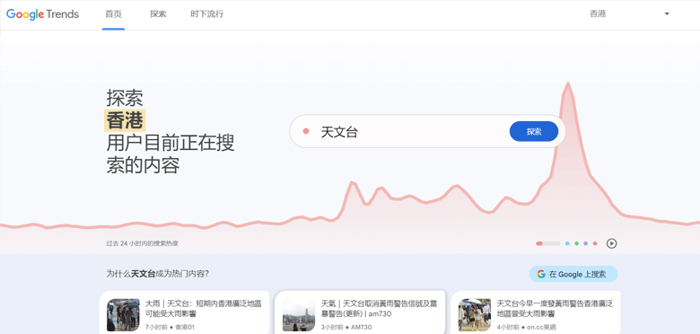Click the highlighted 香港 word in headline

[x=125, y=120]
